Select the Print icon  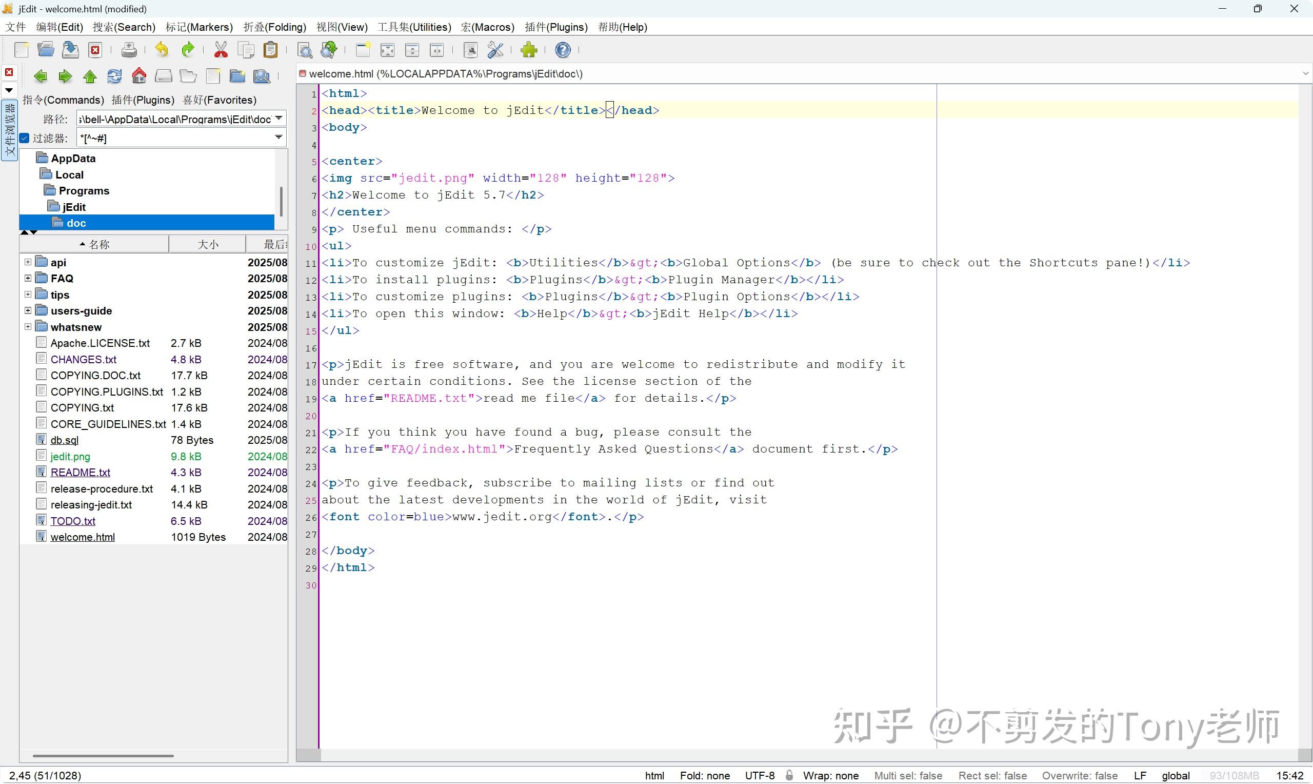(x=129, y=50)
